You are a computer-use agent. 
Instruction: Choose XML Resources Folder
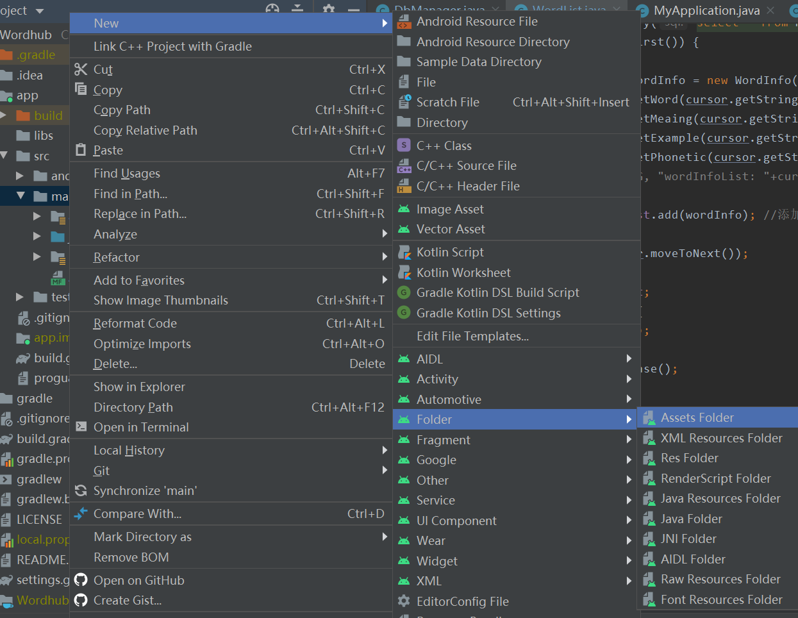coord(718,438)
